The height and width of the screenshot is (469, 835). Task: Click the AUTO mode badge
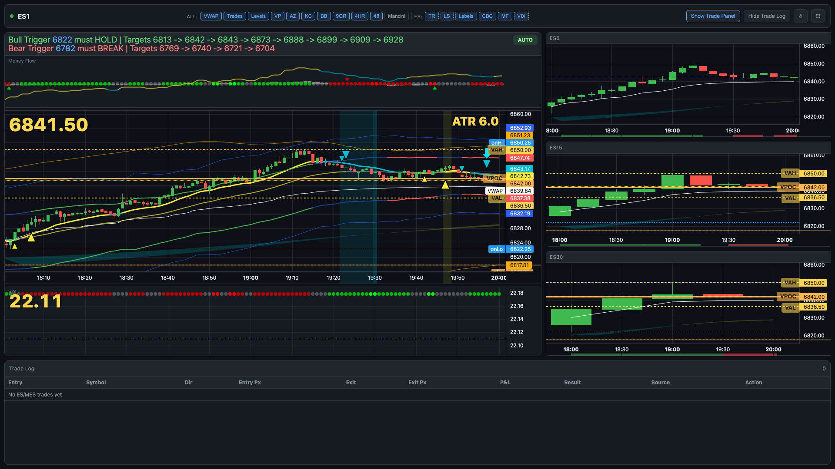click(525, 40)
